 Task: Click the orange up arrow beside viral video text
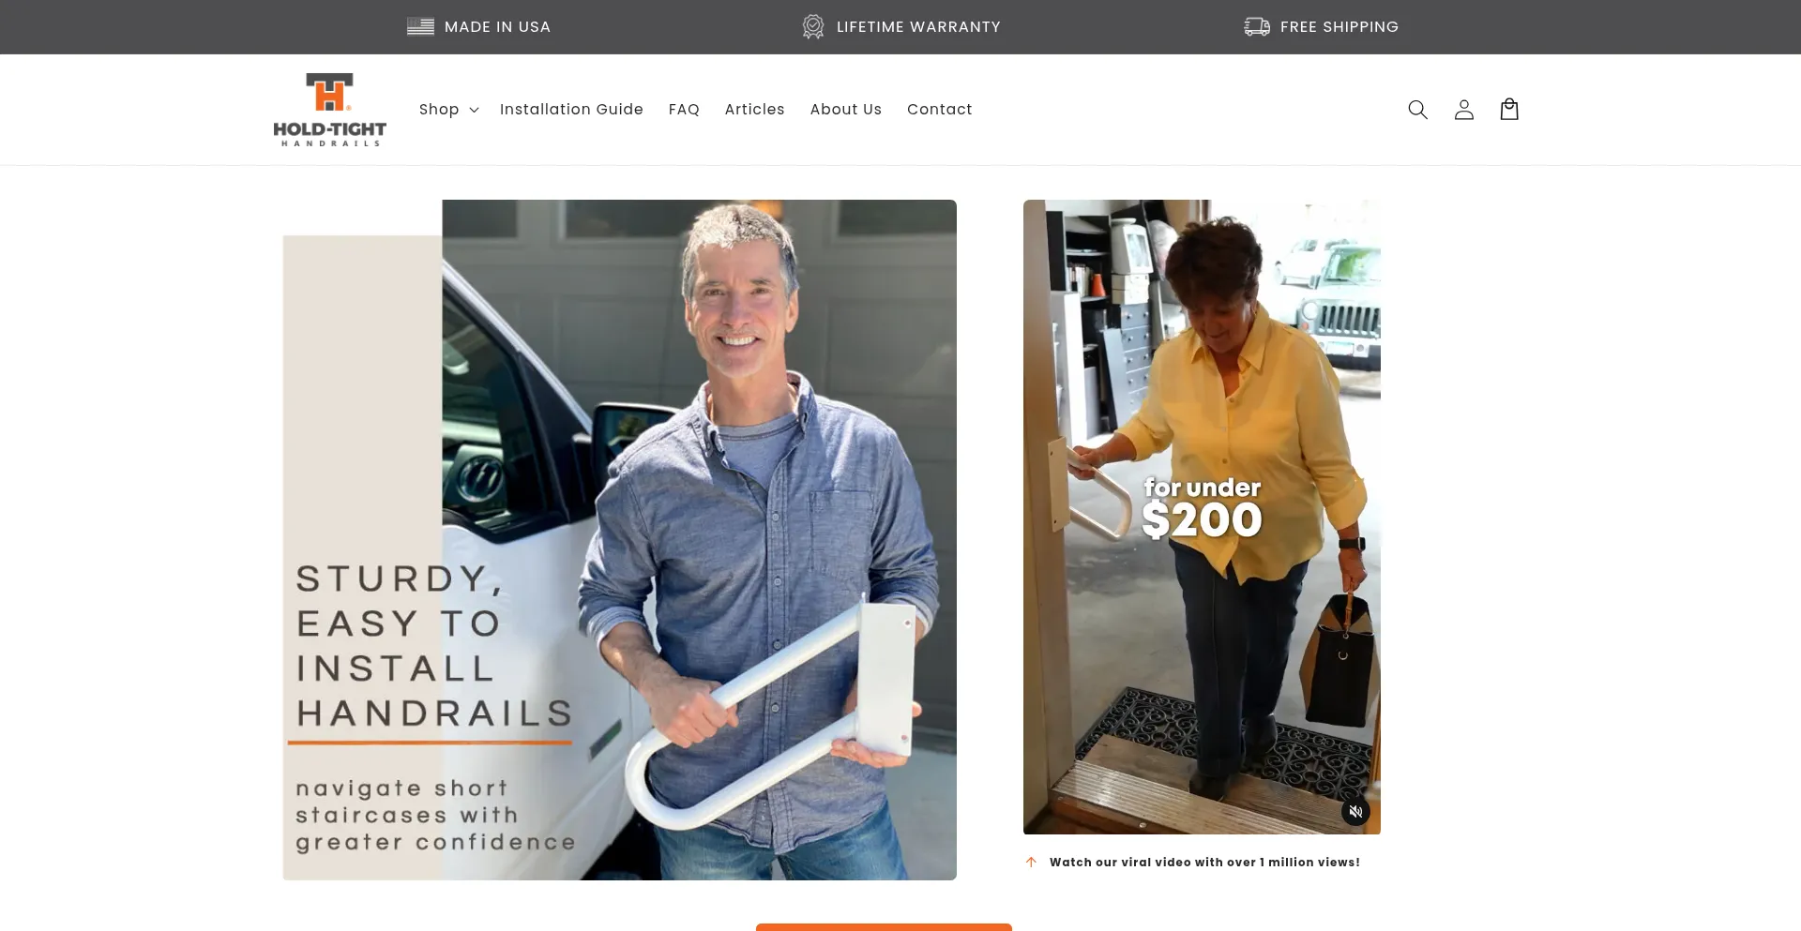(1031, 862)
